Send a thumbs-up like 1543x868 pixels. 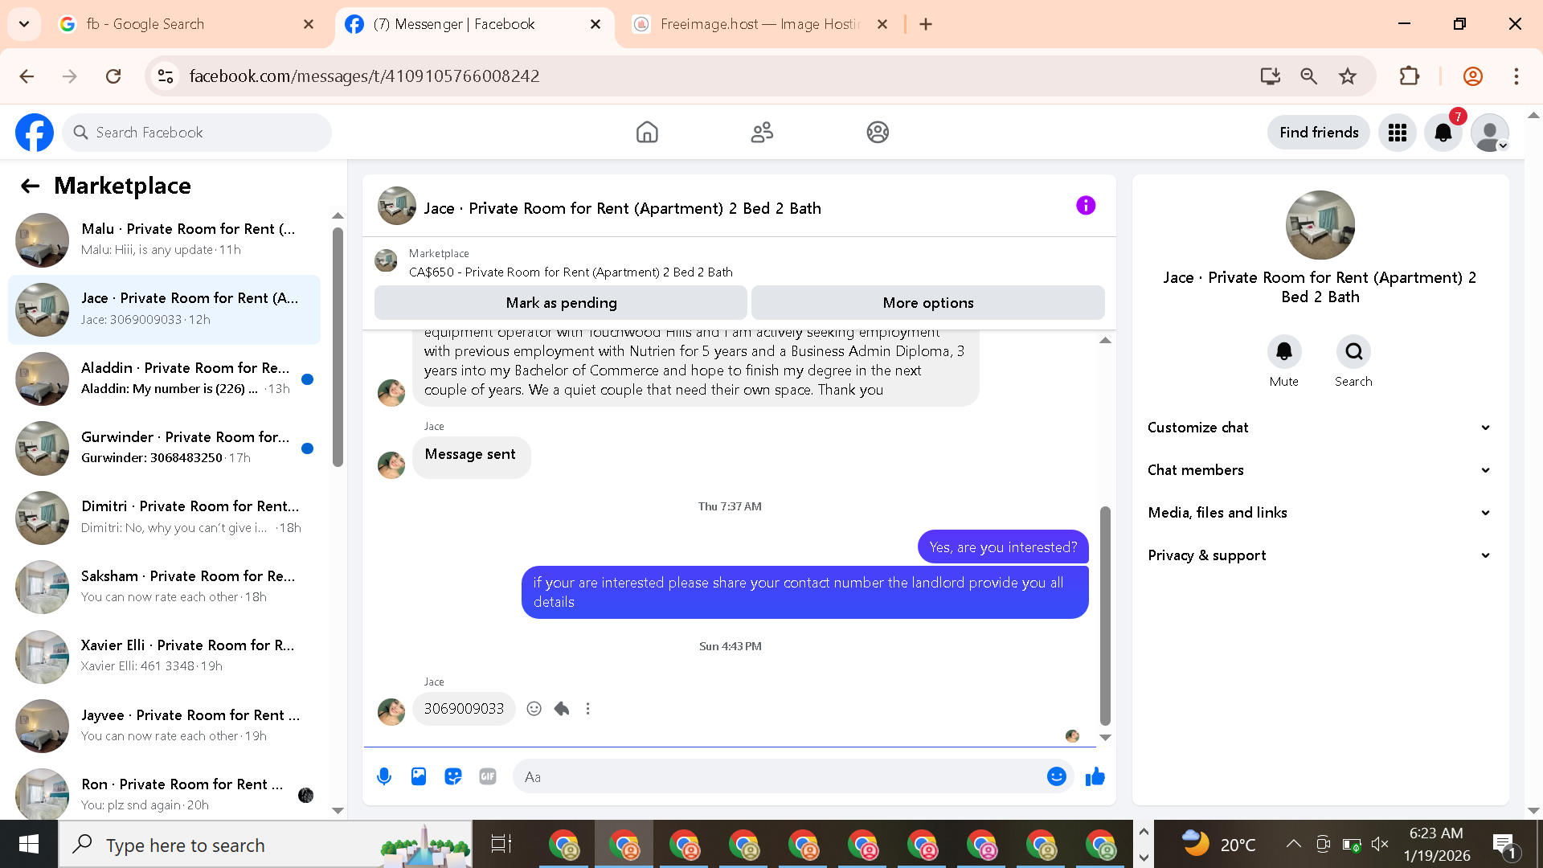tap(1095, 776)
